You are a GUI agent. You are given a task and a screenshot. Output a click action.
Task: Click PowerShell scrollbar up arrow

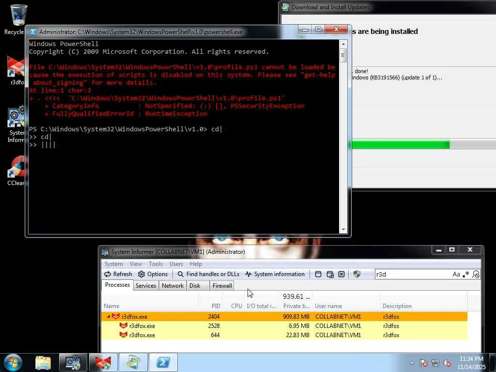coord(343,44)
